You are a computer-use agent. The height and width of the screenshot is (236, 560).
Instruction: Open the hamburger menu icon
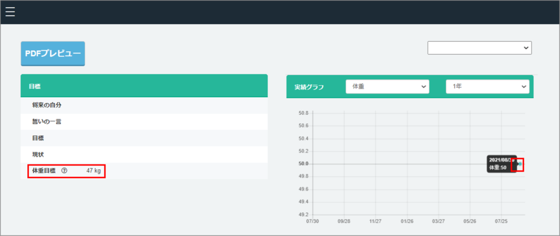10,12
